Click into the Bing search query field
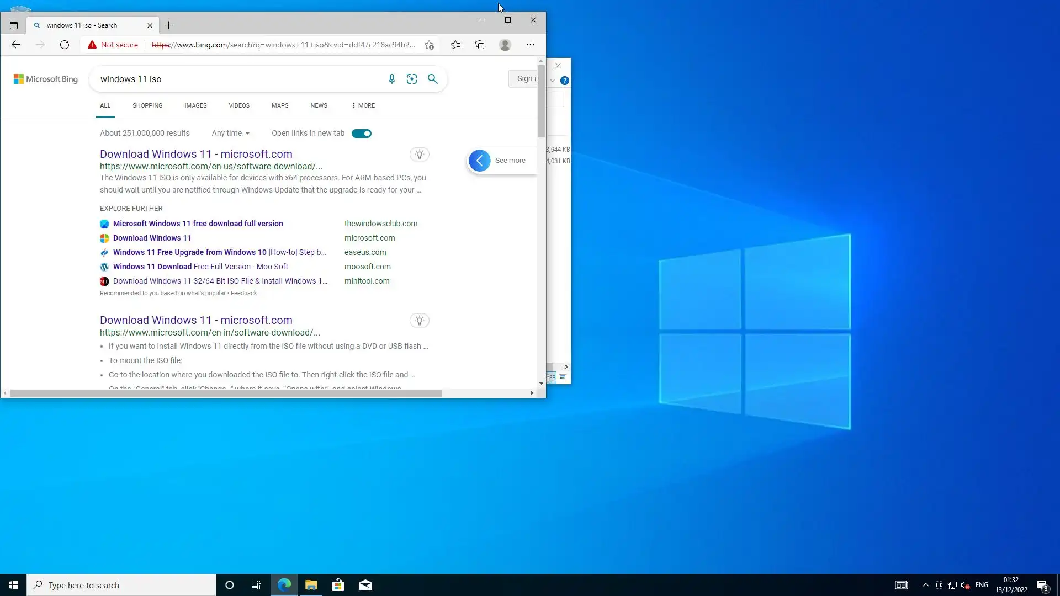 pyautogui.click(x=237, y=79)
